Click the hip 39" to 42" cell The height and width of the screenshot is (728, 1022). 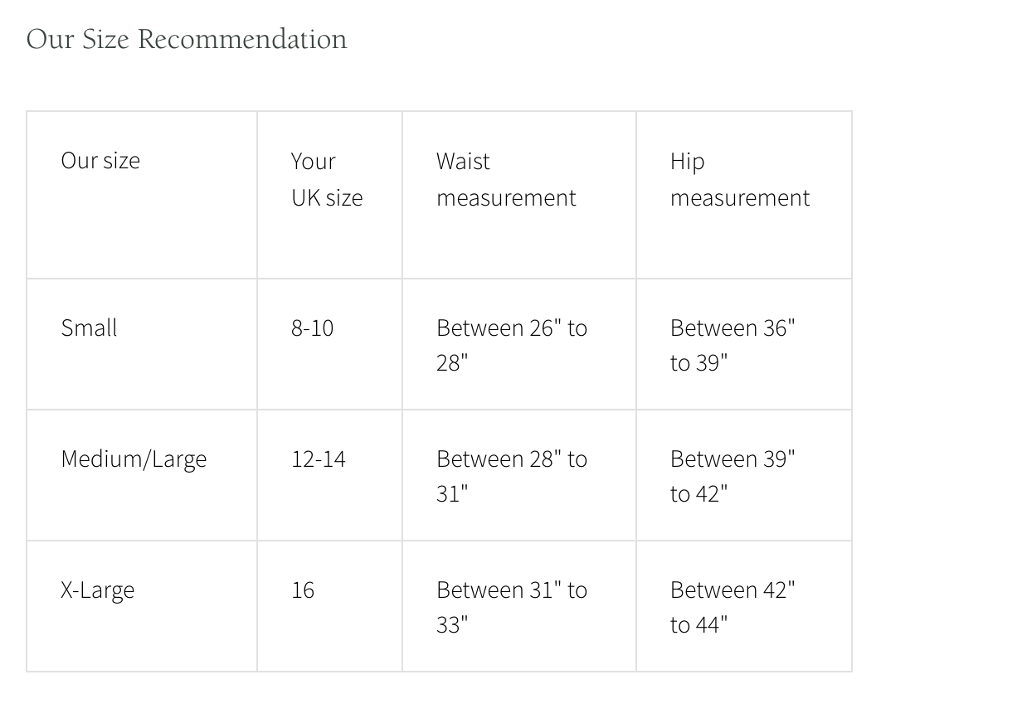(x=744, y=475)
